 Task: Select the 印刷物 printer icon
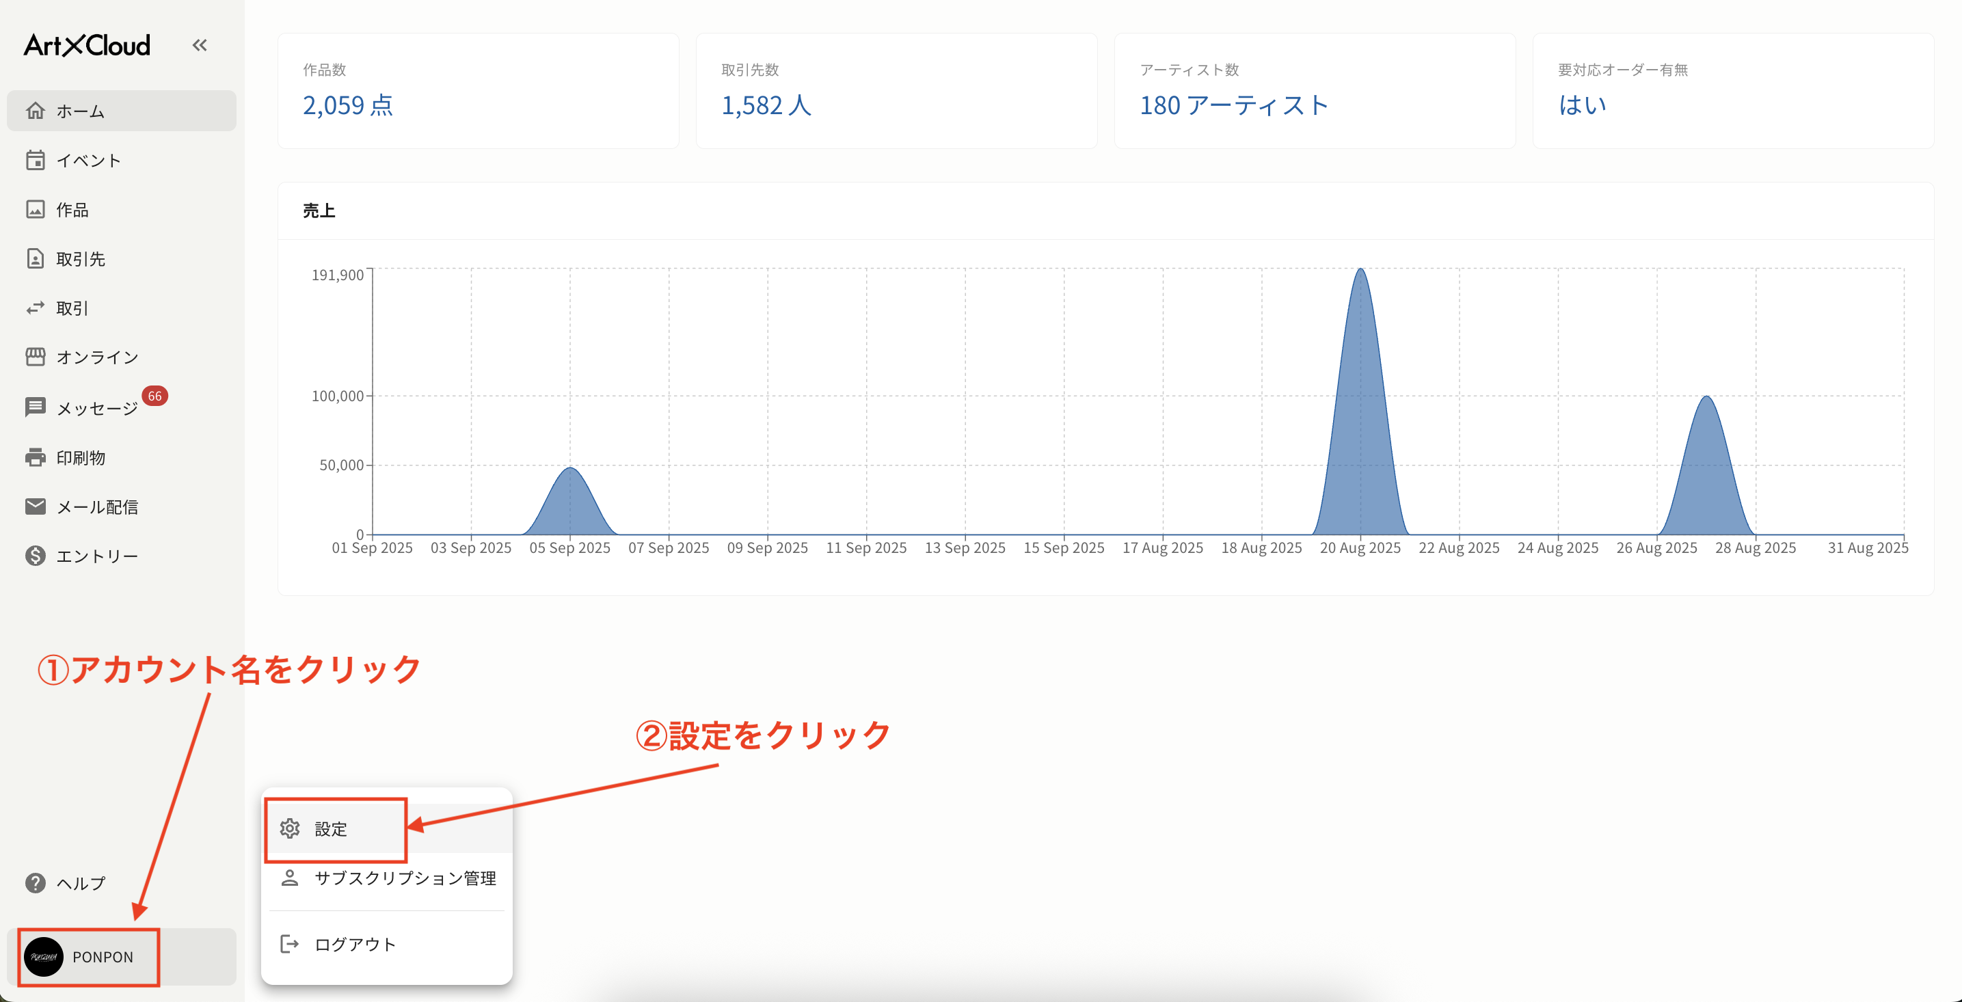click(x=36, y=457)
